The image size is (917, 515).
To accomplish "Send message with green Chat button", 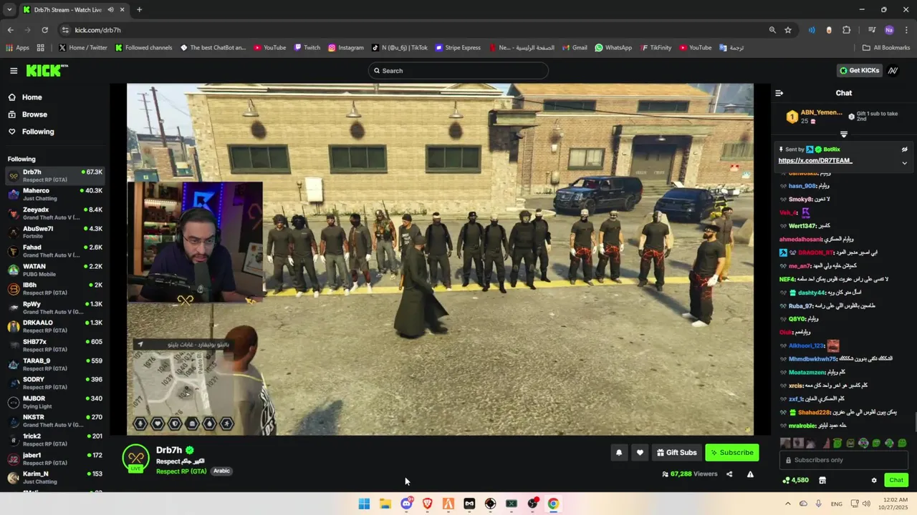I will click(896, 480).
